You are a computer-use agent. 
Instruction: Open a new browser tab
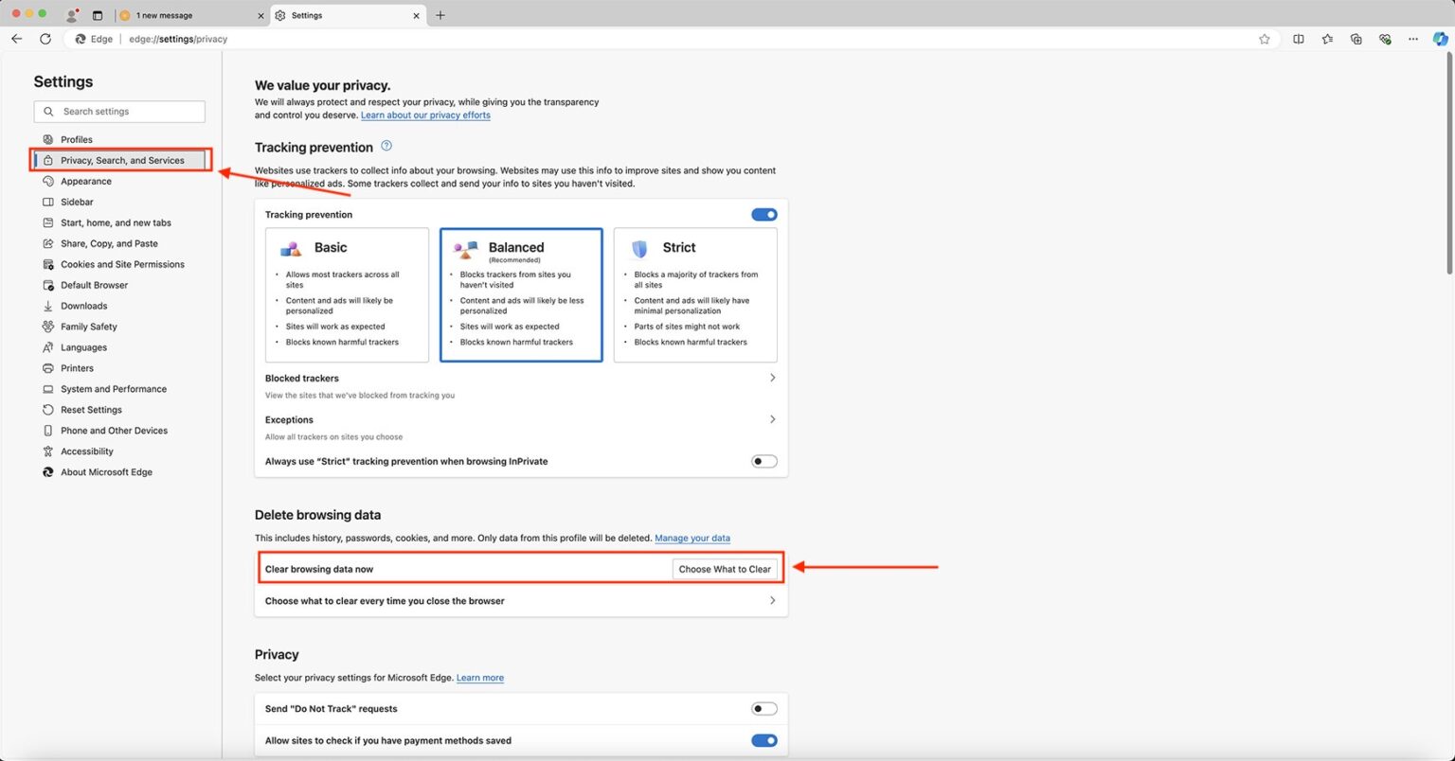(440, 15)
